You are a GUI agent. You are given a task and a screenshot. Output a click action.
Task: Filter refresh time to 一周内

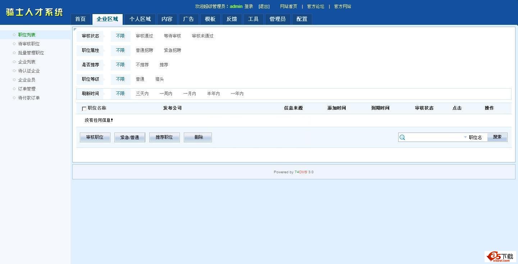166,94
